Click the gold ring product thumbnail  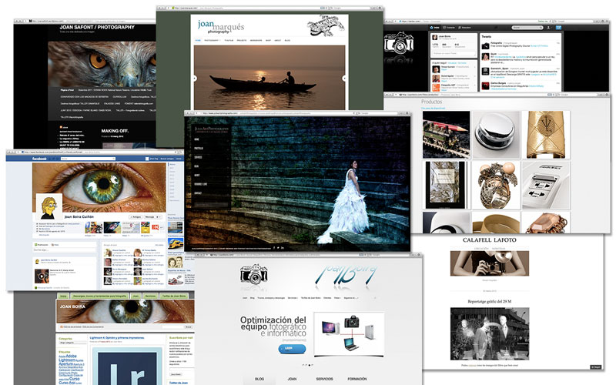[544, 134]
